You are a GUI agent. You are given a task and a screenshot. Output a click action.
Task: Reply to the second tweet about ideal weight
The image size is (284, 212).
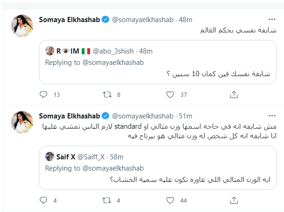[44, 201]
